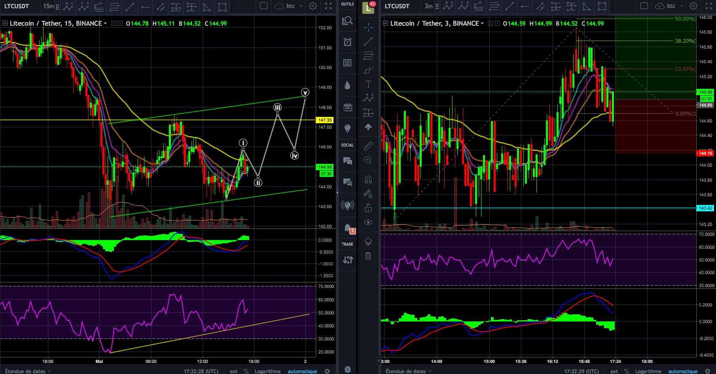
Task: Open the alarm clock alerts panel
Action: (x=347, y=42)
